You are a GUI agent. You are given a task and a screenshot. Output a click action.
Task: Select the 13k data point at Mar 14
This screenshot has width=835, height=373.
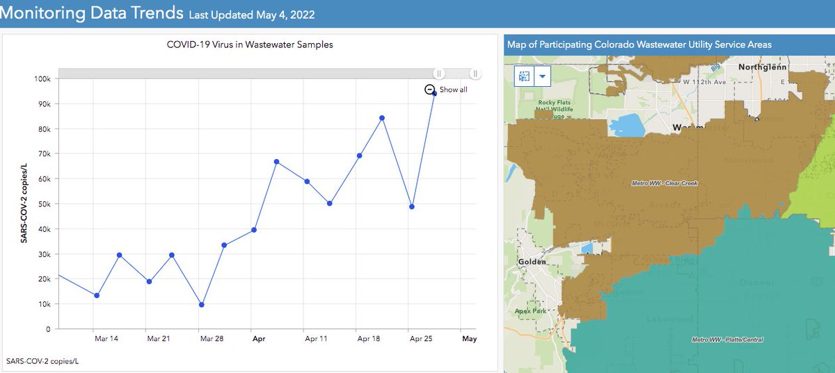pos(97,295)
